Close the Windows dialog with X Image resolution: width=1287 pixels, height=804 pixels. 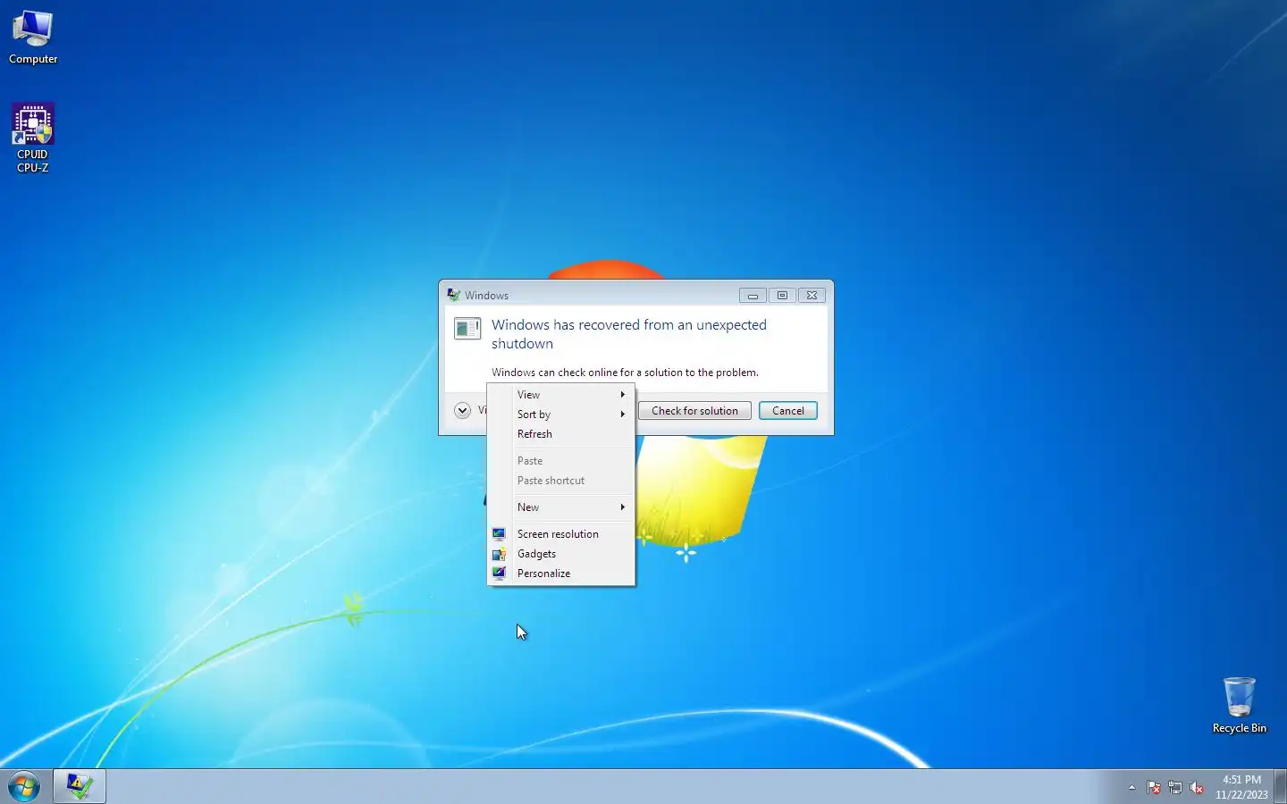pos(812,296)
